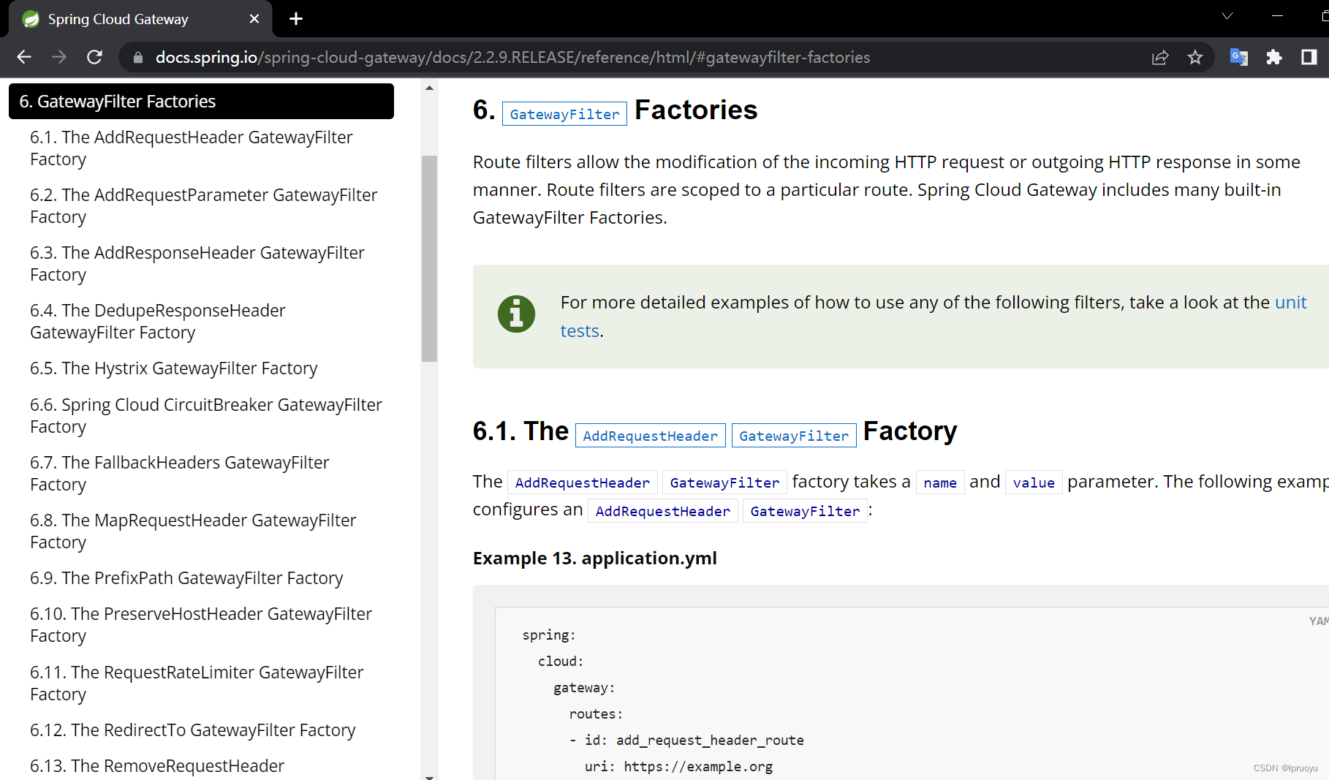The width and height of the screenshot is (1329, 780).
Task: View site security lock information
Action: point(137,57)
